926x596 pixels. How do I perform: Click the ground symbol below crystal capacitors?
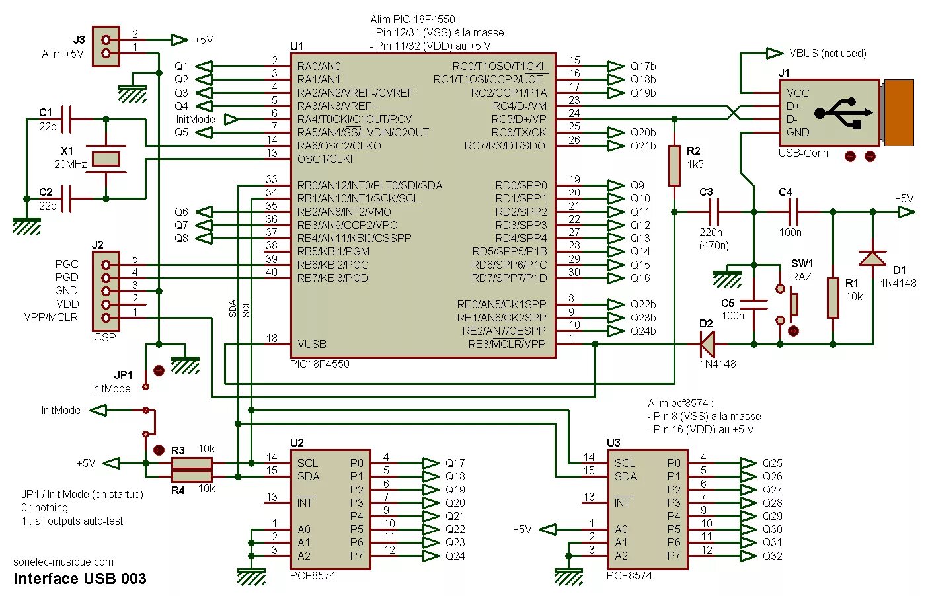point(26,227)
